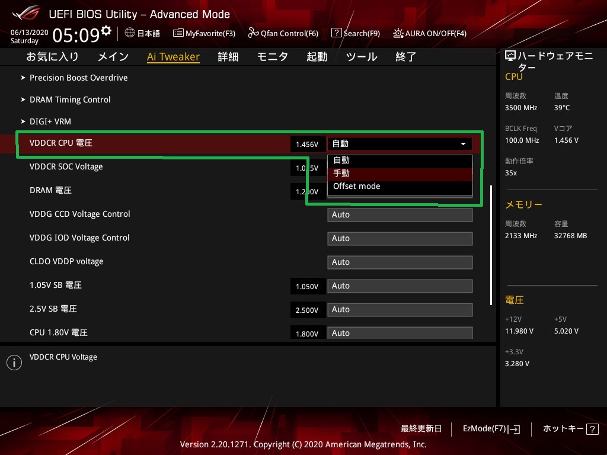Click the 3.280 V reading
607x455 pixels.
(517, 364)
